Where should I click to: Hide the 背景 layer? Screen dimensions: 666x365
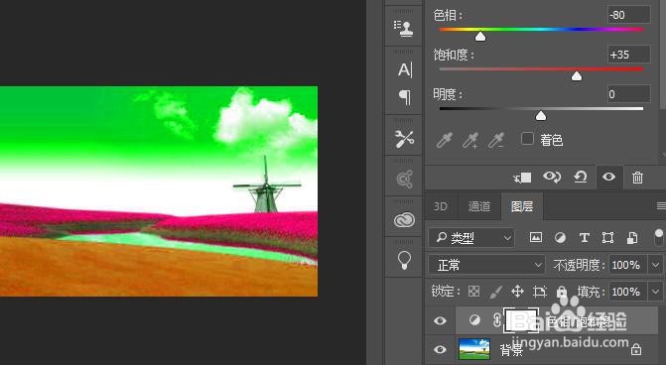point(440,349)
